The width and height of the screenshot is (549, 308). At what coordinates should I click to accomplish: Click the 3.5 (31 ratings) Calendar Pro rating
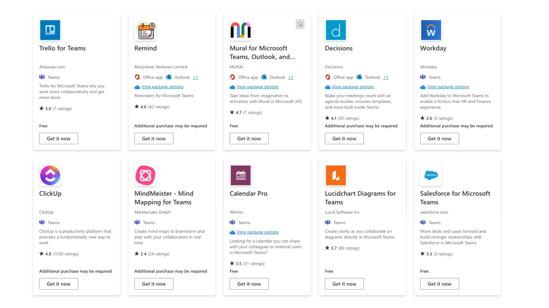point(247,264)
